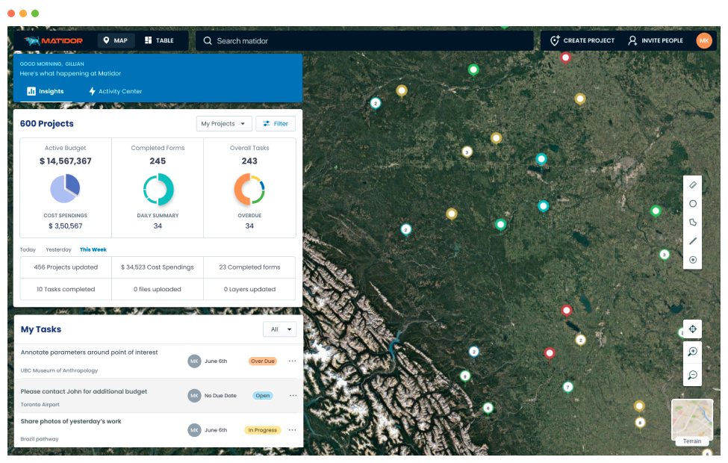Open more options for Annotate parameters task
728x463 pixels.
click(x=292, y=361)
